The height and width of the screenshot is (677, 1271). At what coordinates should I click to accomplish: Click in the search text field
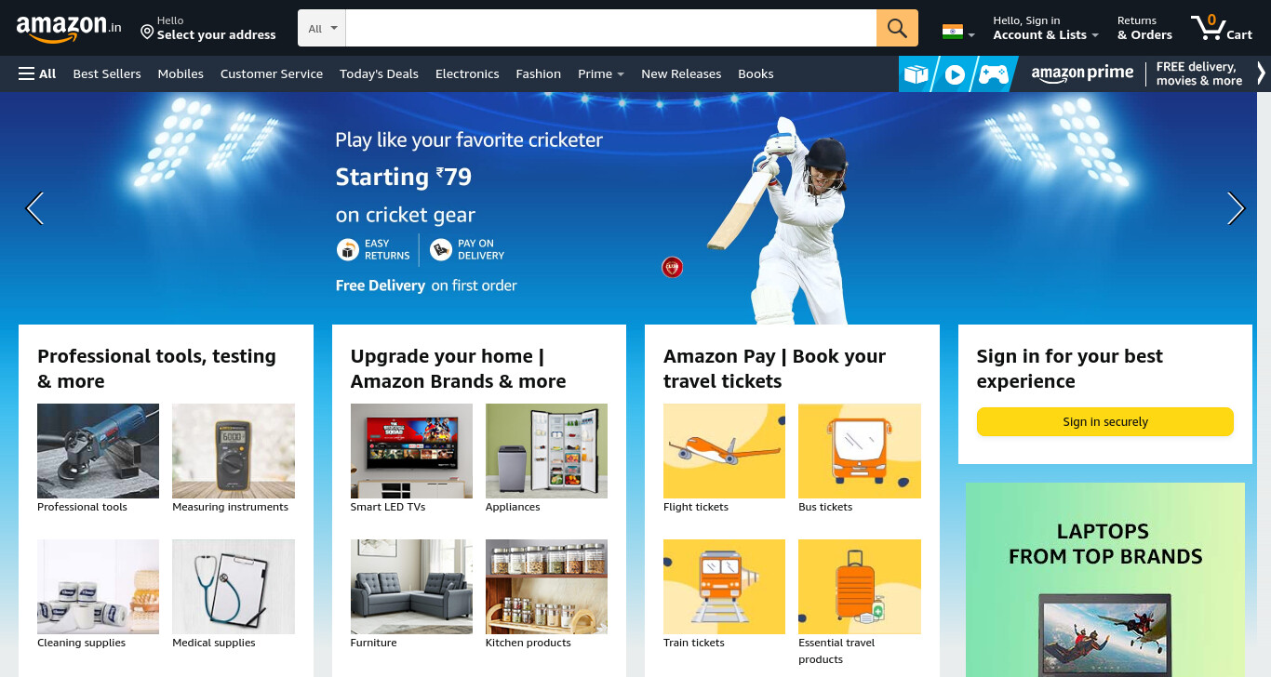click(x=611, y=28)
